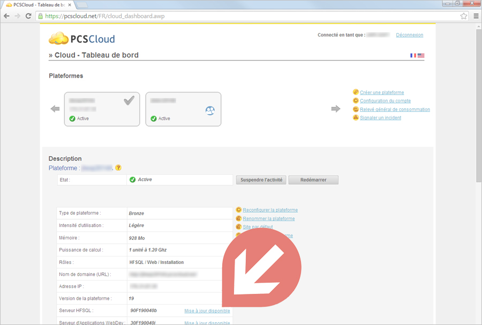
Task: Click the 90F190040b server version
Action: pos(144,311)
